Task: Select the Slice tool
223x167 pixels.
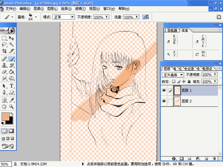Action: point(11,51)
